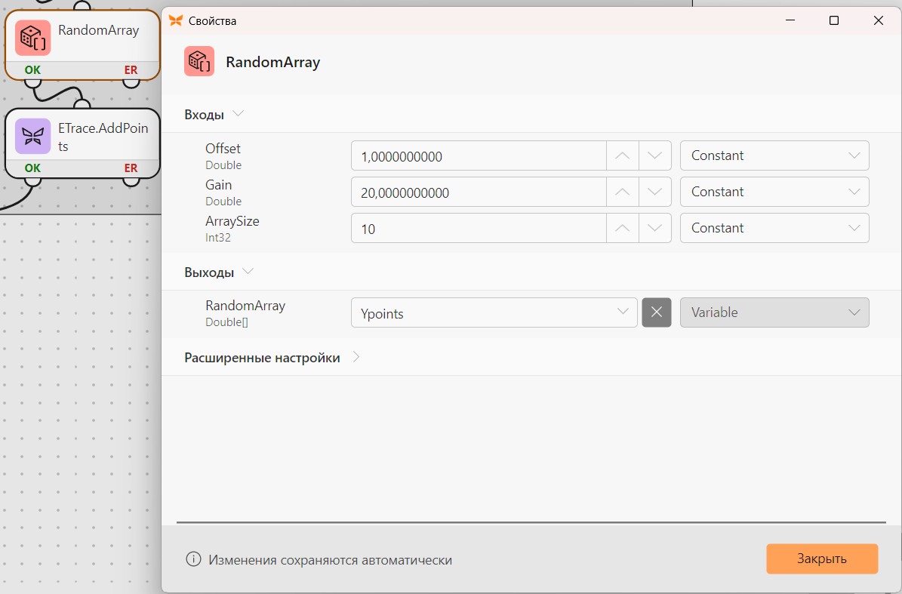The height and width of the screenshot is (594, 902).
Task: Click the orange butterfly icon in title bar
Action: coord(175,20)
